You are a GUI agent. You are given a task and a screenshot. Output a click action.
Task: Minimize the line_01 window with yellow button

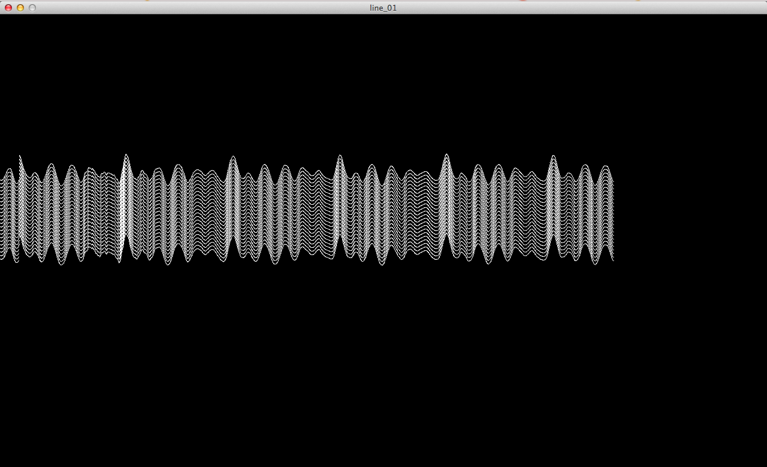point(20,8)
